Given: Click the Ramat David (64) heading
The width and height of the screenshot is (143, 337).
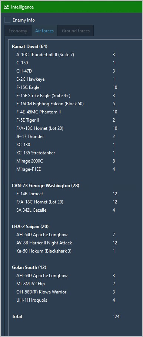Looking at the screenshot, I should (x=30, y=46).
